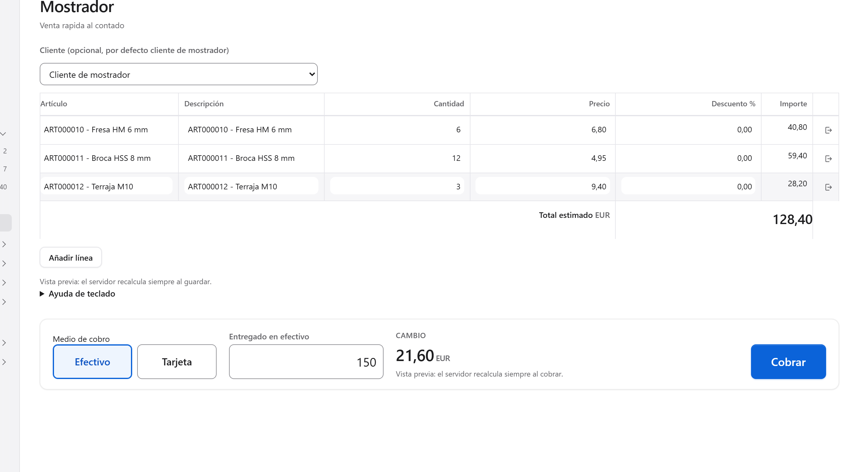
Task: Edit price 4,95 for Broca HSS
Action: [x=542, y=158]
